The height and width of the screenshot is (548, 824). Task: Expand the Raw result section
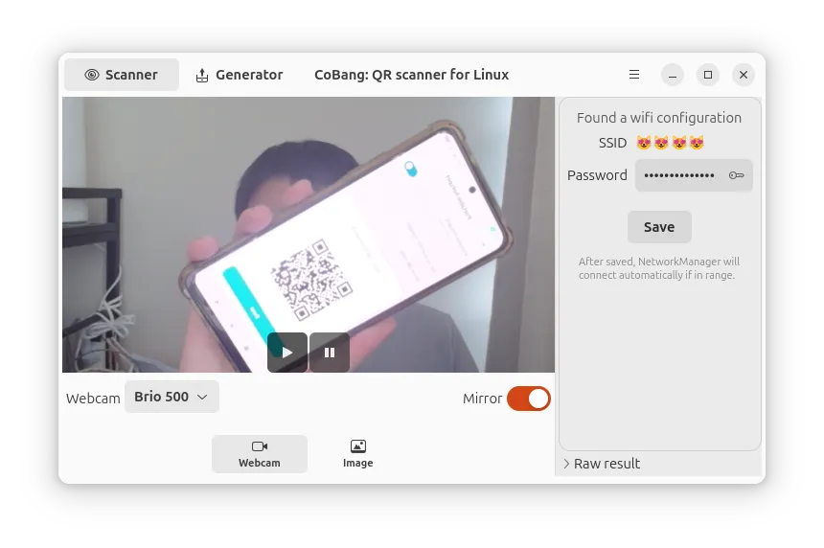pyautogui.click(x=602, y=464)
